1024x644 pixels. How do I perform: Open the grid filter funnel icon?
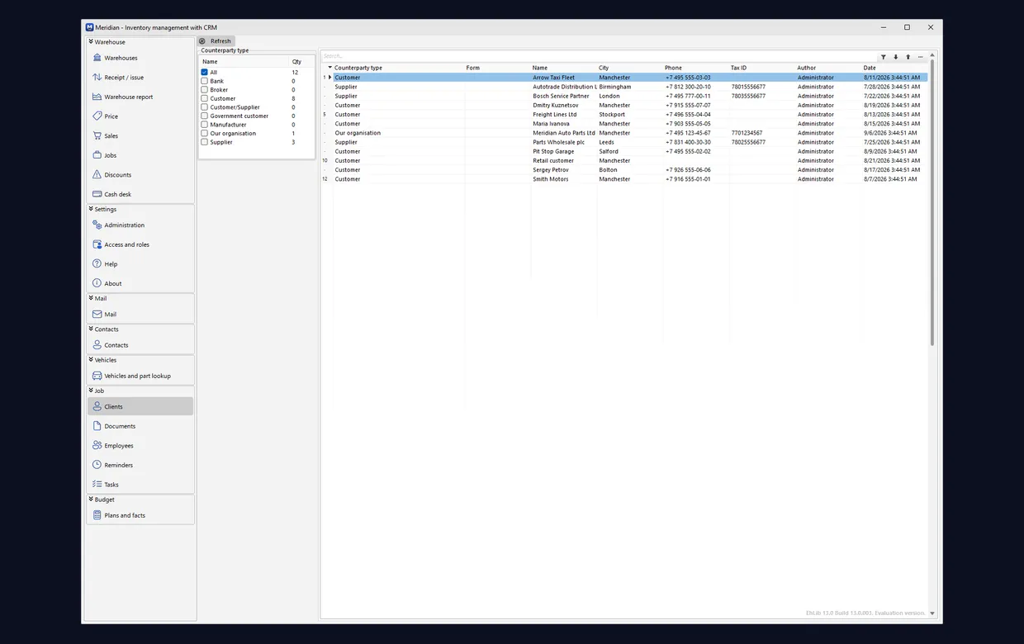point(884,57)
